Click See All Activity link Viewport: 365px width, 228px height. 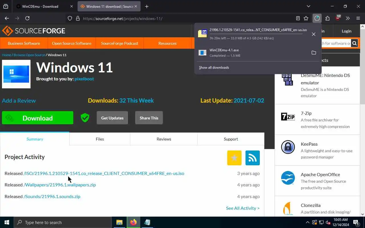pos(243,208)
